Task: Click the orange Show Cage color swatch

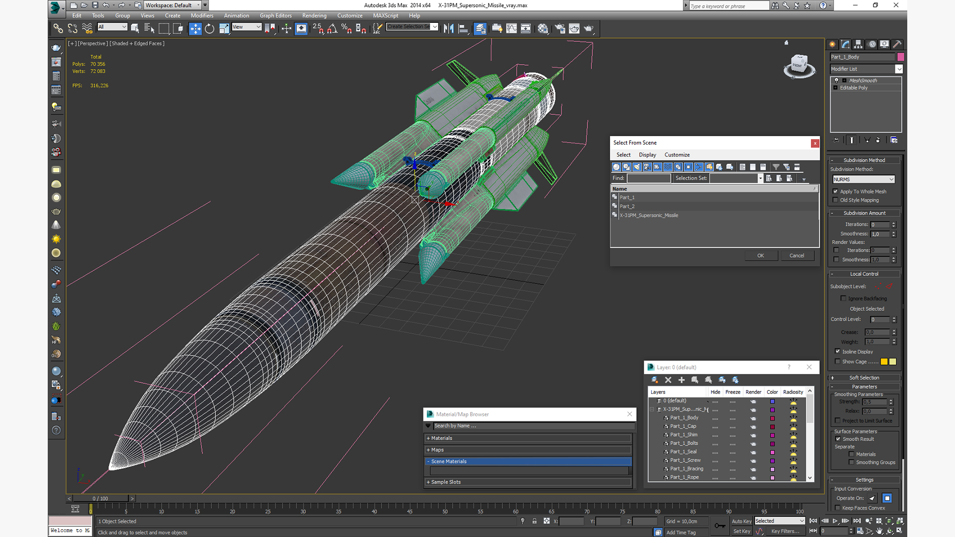Action: pos(884,361)
